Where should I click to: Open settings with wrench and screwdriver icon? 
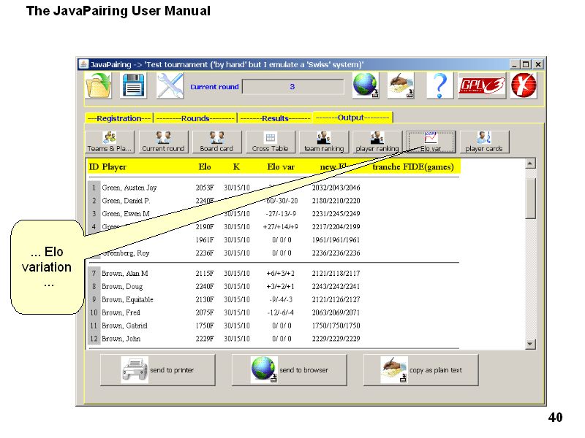point(170,86)
